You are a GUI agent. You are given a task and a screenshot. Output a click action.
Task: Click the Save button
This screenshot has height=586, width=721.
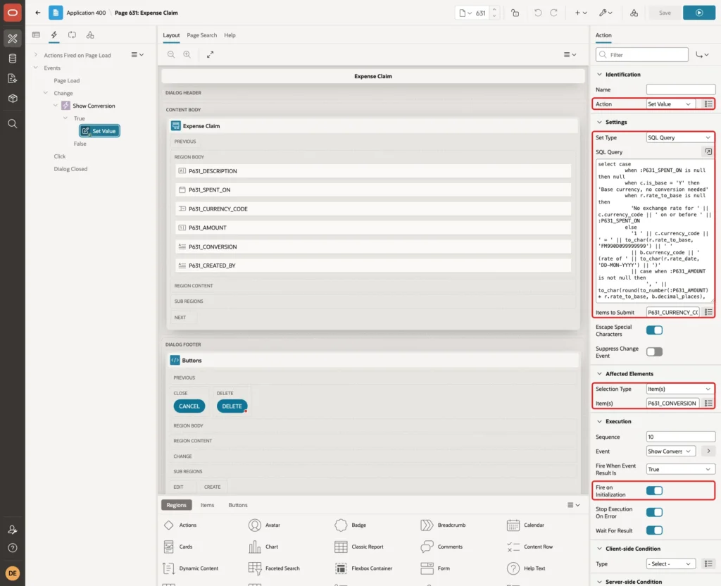click(x=665, y=13)
